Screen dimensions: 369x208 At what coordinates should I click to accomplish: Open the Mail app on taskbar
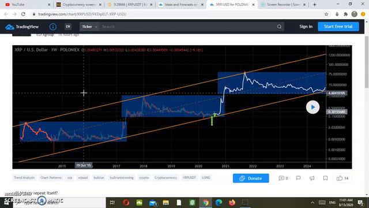[x=153, y=203]
